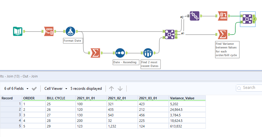Select the Date - Ascending sort tool
This screenshot has width=262, height=137.
120,53
